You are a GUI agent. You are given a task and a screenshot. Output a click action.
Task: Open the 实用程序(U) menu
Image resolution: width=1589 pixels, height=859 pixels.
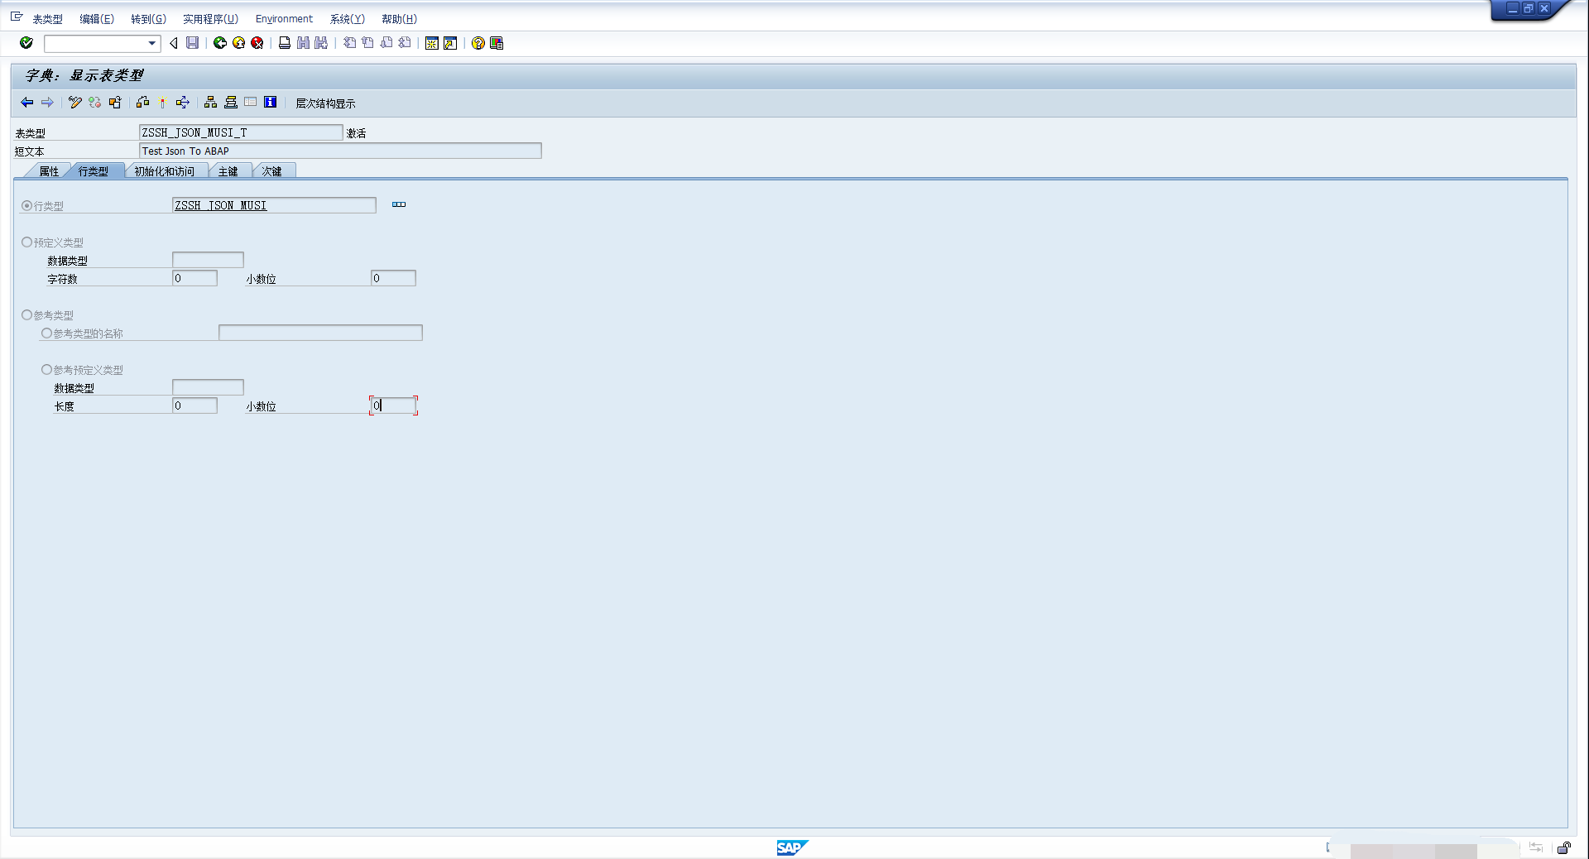pos(210,19)
